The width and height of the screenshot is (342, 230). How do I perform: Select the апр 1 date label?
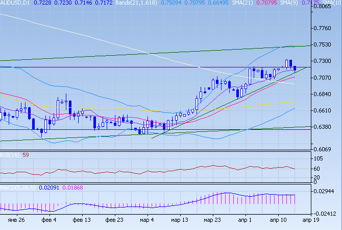246,220
